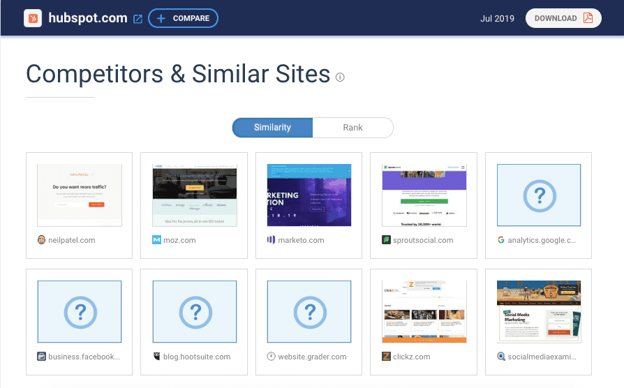Click the marketo.com favicon
Screen dimensions: 624x388
pos(271,240)
